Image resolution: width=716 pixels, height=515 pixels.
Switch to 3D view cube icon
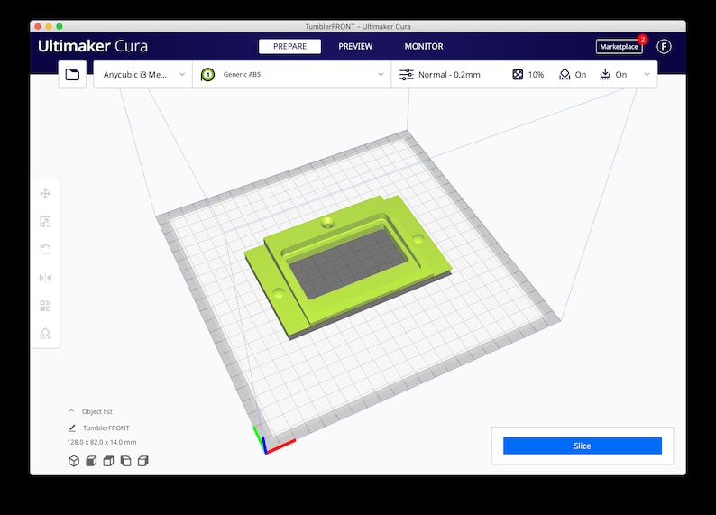coord(74,461)
